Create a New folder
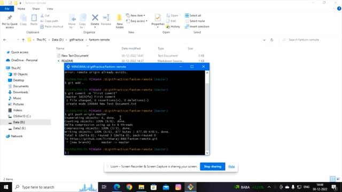The height and width of the screenshot is (192, 342). 120,21
